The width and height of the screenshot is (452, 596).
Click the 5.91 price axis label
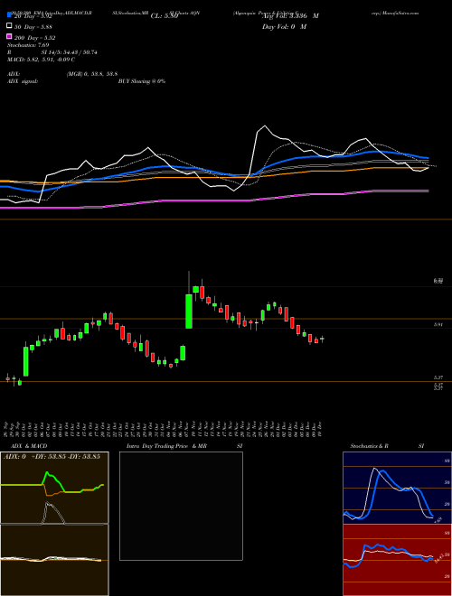point(438,325)
